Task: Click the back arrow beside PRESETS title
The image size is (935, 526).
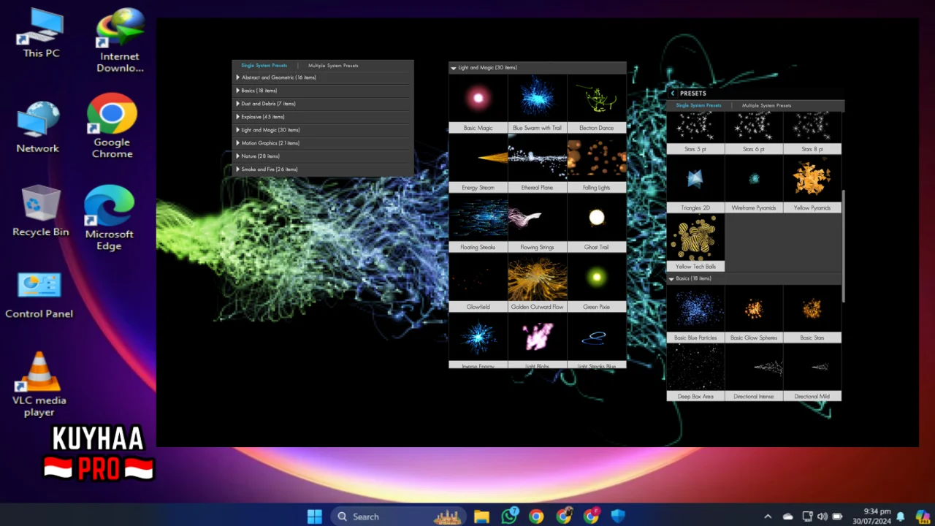Action: click(x=673, y=94)
